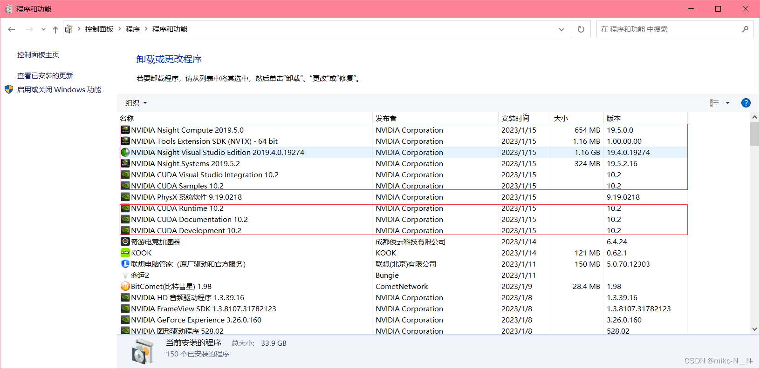Click the CUDA Visual Studio Integration icon
Screen dimensions: 760x369
click(125, 174)
